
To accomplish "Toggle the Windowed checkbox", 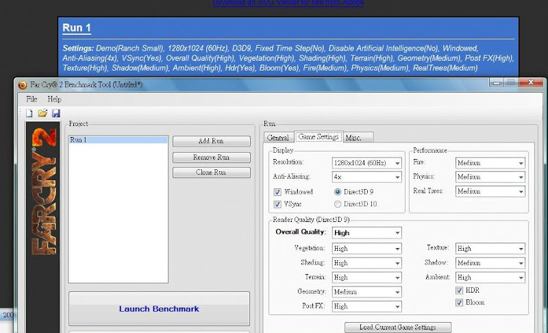I will tap(277, 192).
